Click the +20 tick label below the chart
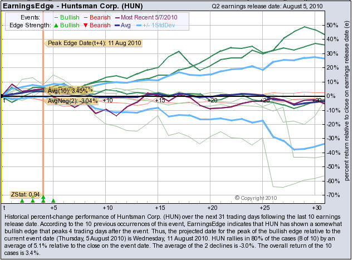Screen dimensions: 353x260 [x=212, y=208]
